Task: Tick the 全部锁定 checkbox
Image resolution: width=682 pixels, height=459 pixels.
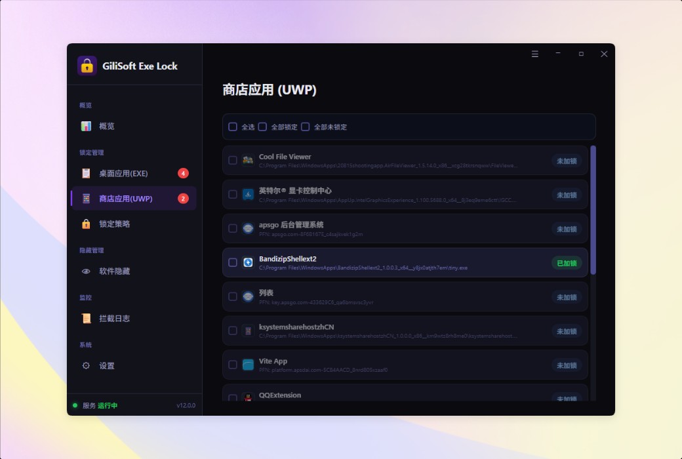Action: 262,127
